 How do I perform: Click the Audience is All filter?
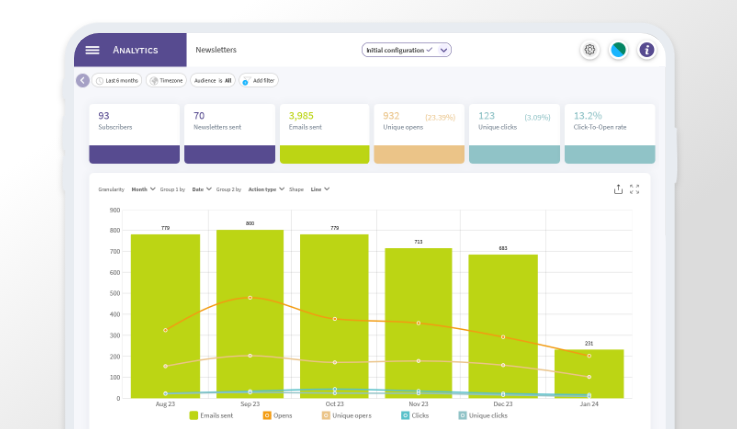[x=213, y=80]
